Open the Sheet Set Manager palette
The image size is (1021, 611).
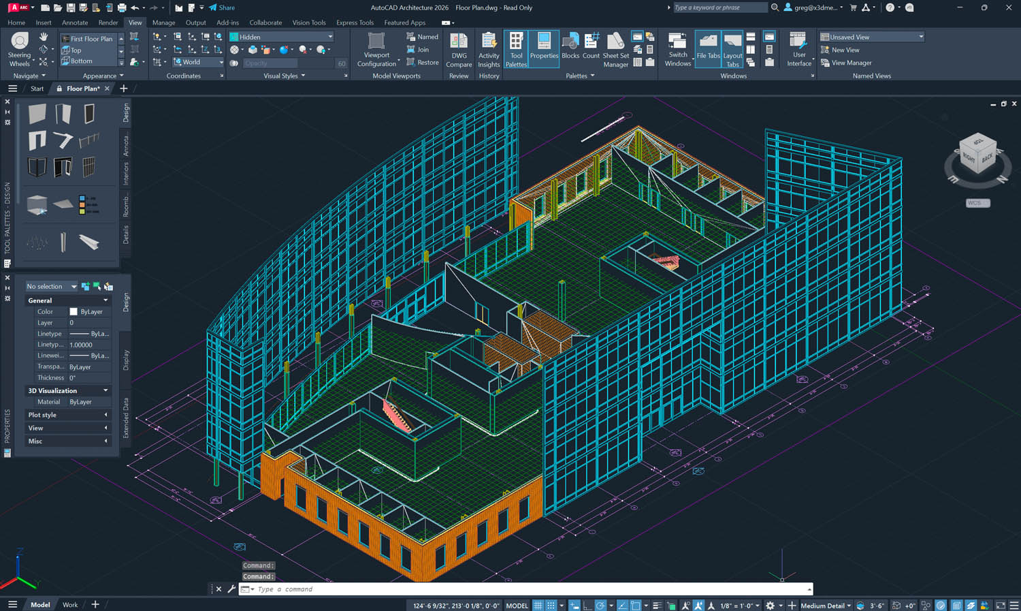click(x=615, y=49)
